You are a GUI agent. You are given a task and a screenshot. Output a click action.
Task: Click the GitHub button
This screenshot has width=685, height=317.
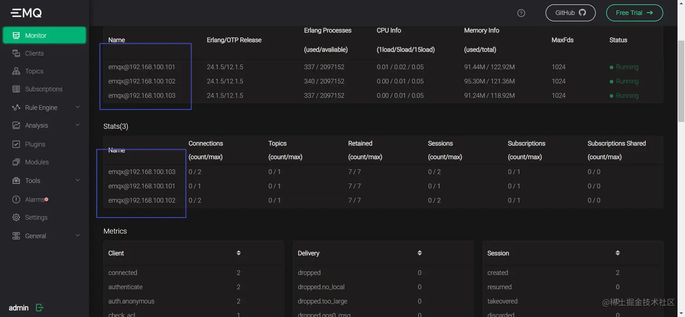tap(570, 13)
